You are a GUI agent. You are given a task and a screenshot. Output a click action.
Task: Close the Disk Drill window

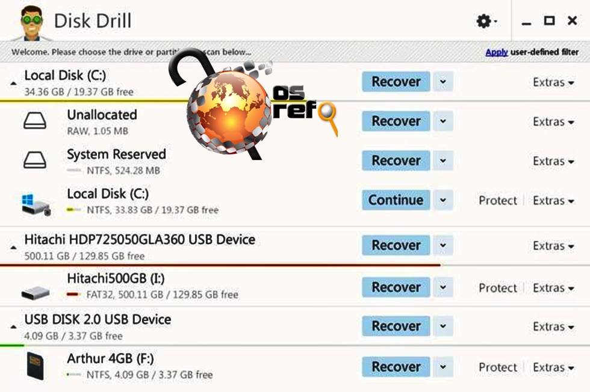pyautogui.click(x=573, y=20)
